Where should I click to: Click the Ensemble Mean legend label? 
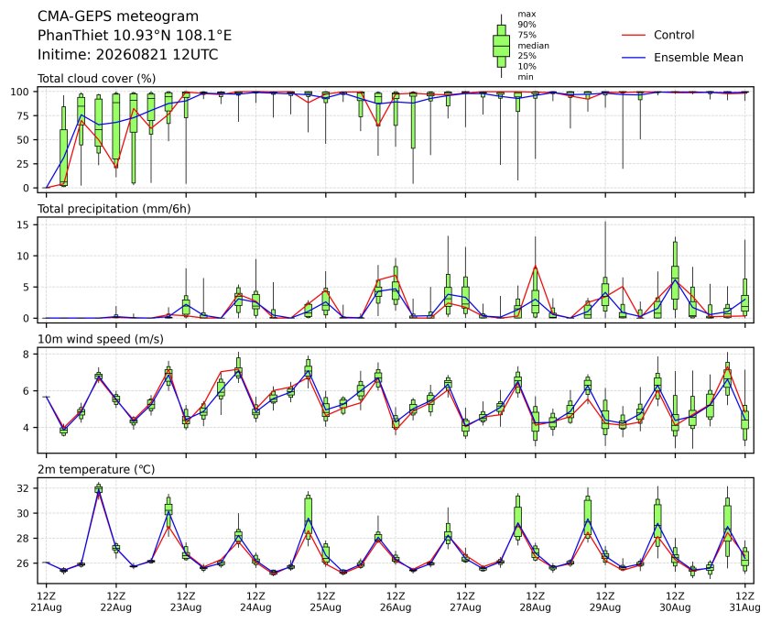click(x=699, y=58)
